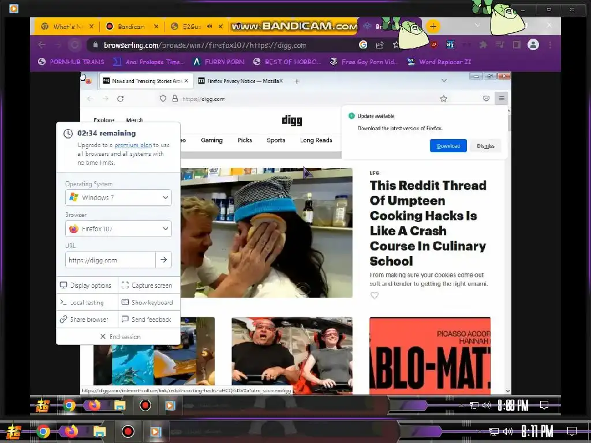The width and height of the screenshot is (591, 443).
Task: Select the Long Reads category
Action: (316, 140)
